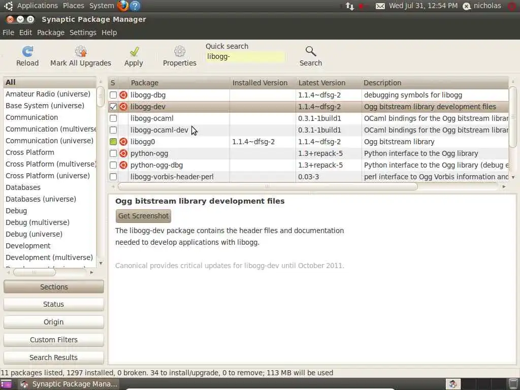Click the package list horizontal scrollbar
The width and height of the screenshot is (520, 390).
(268, 186)
